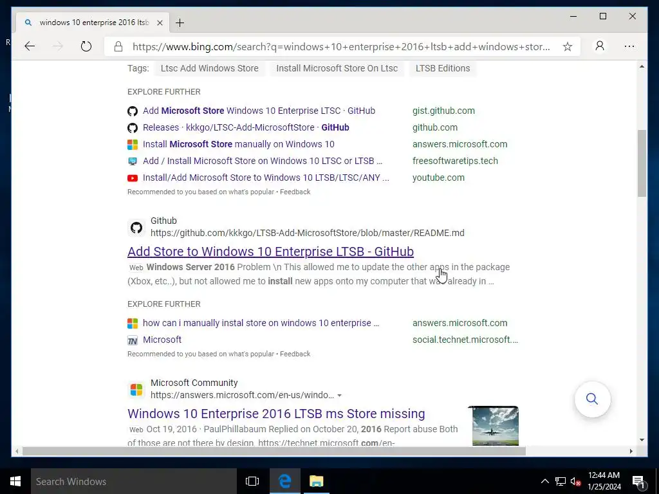Open Install Microsoft Store manually on Windows 10

click(238, 144)
